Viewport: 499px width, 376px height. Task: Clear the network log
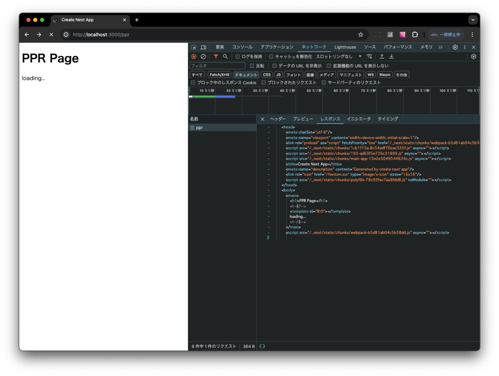[203, 57]
